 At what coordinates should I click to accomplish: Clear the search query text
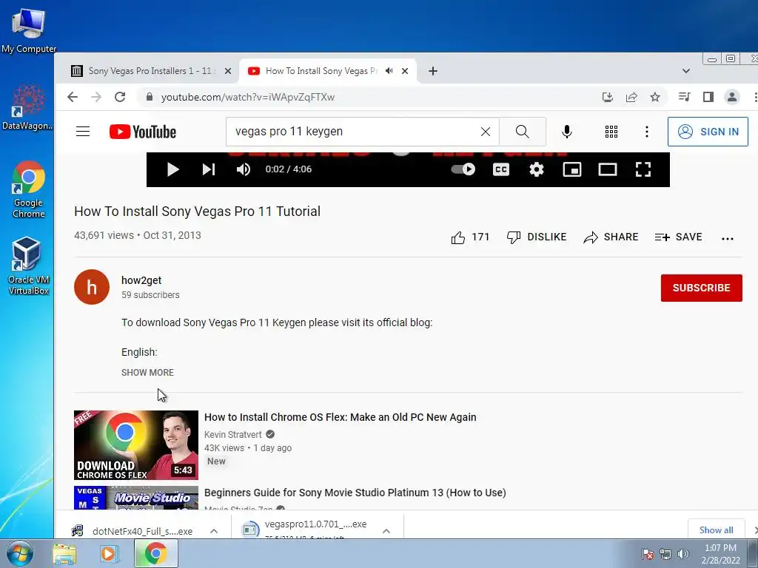pos(486,132)
